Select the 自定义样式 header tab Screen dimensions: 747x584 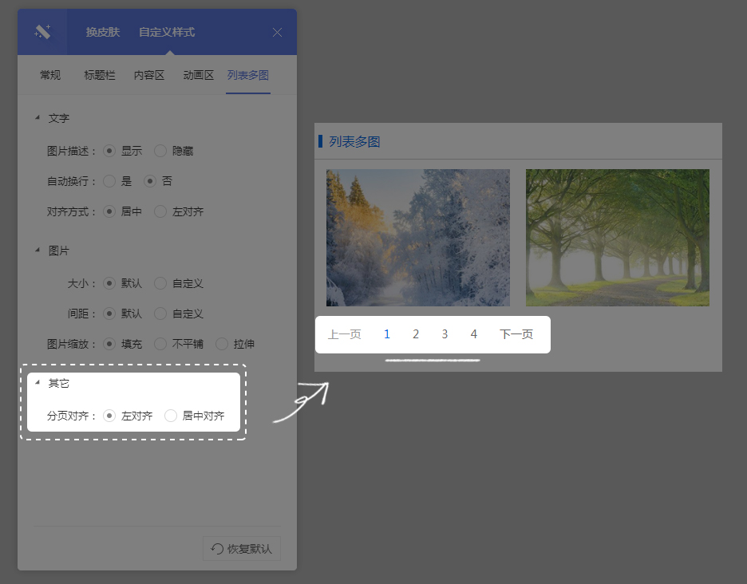[x=167, y=32]
